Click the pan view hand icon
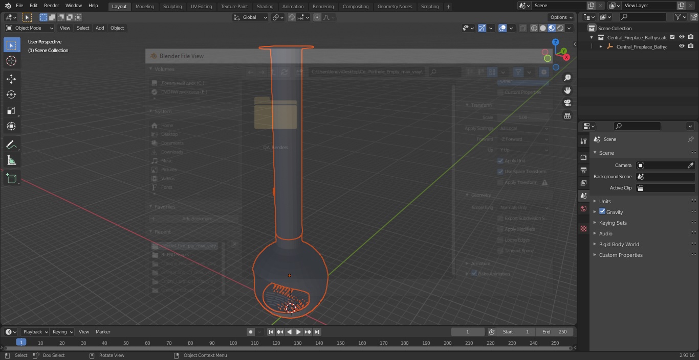This screenshot has height=360, width=699. point(567,90)
